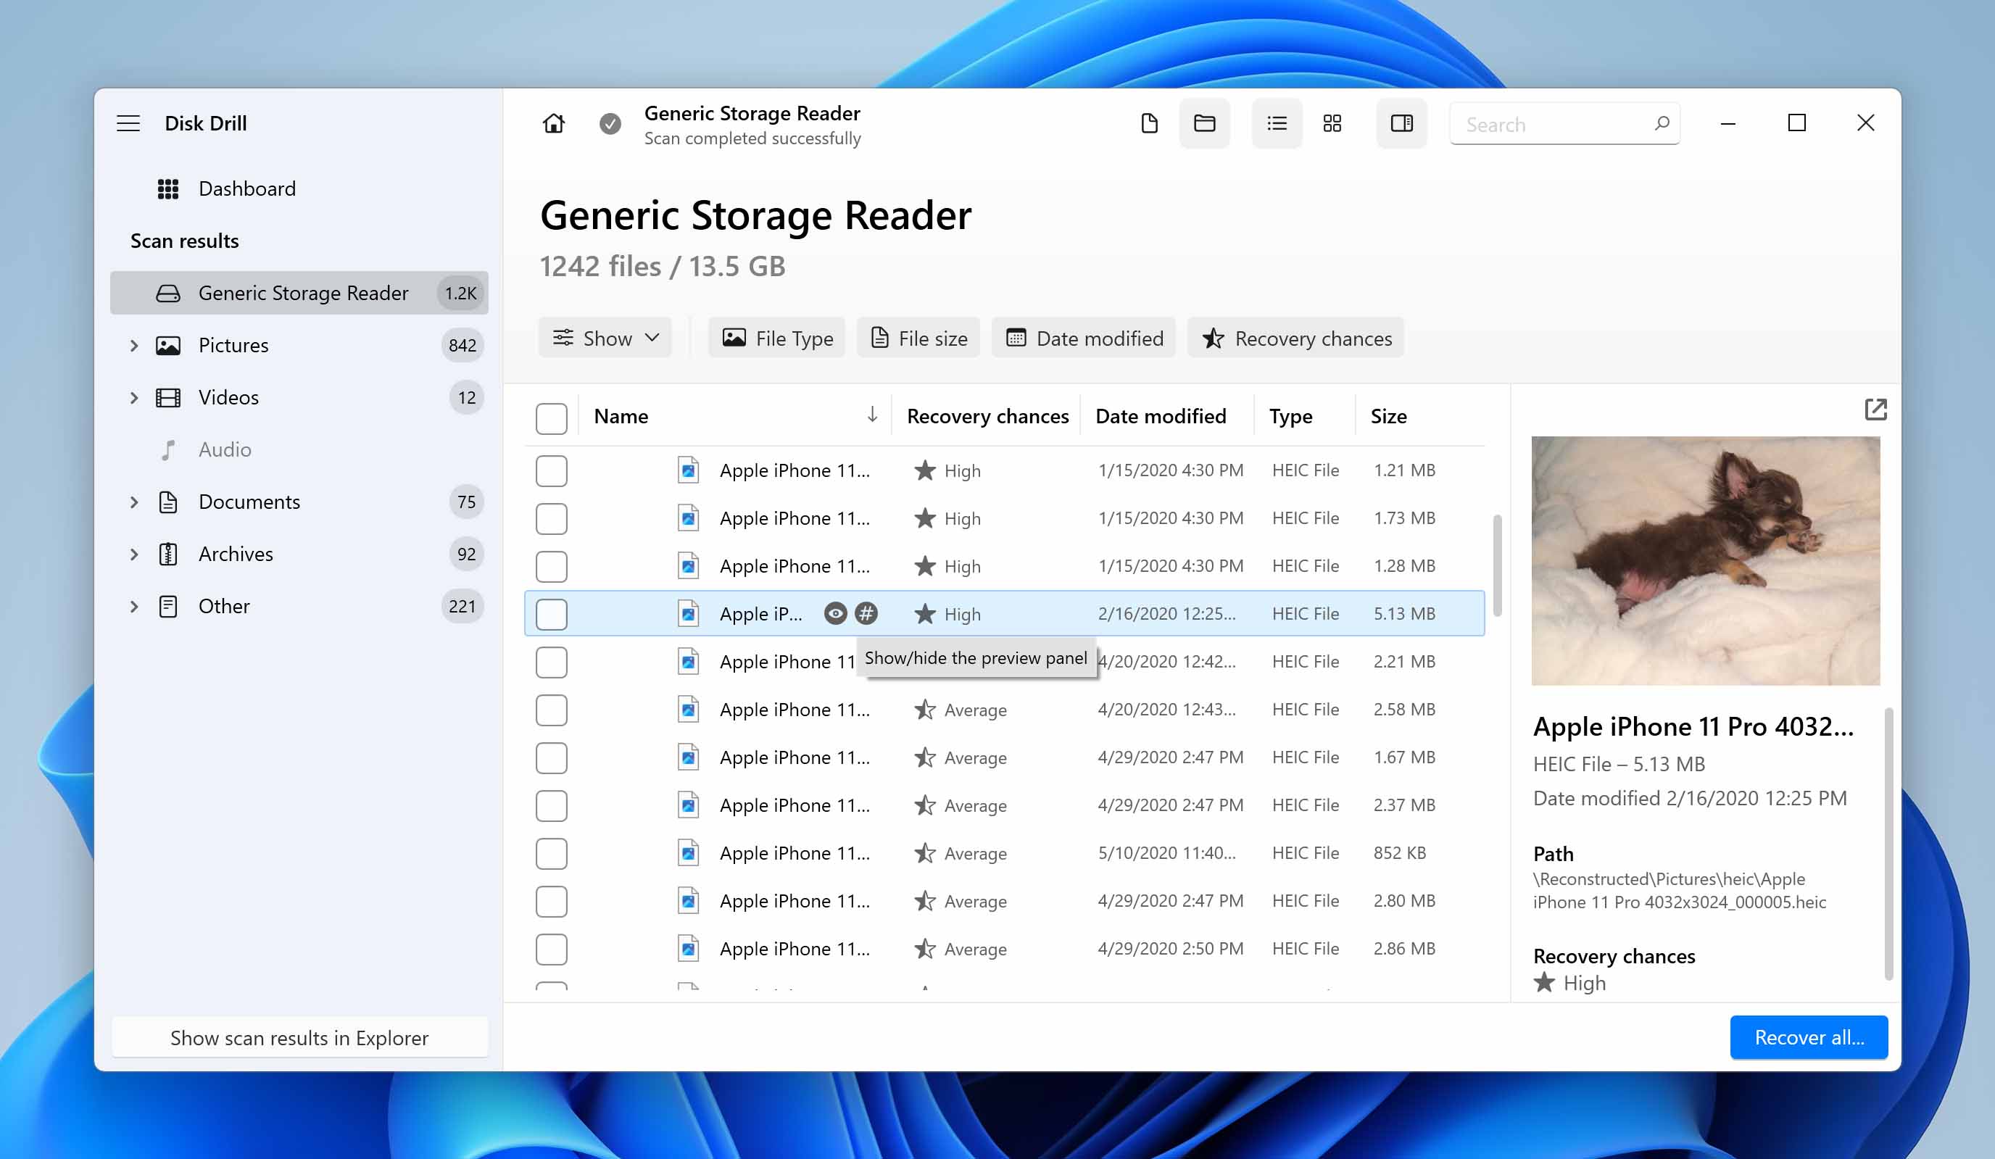This screenshot has height=1159, width=1995.
Task: Toggle the preview panel icon
Action: point(1402,124)
